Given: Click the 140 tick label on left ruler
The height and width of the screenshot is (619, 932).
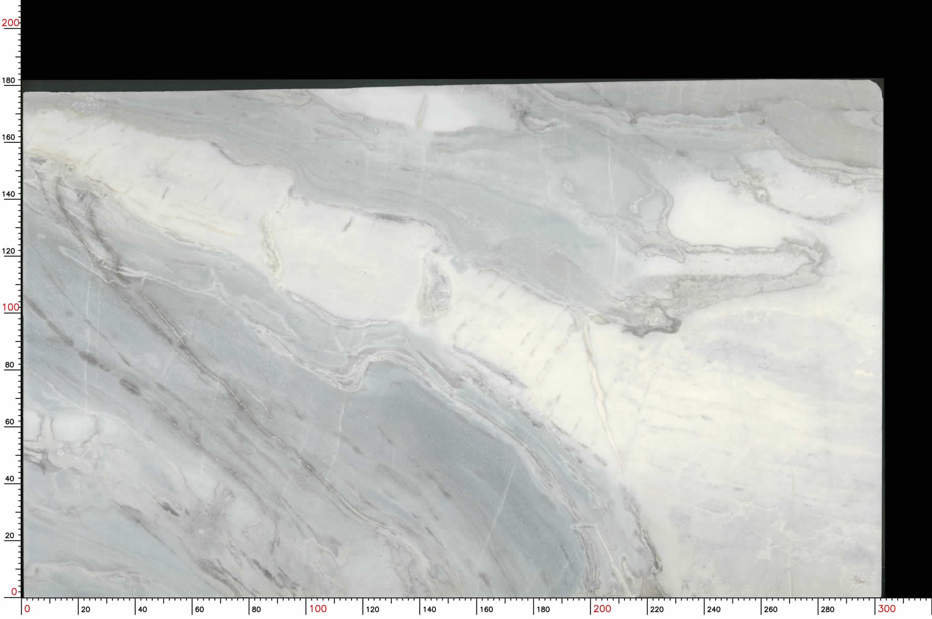Looking at the screenshot, I should [x=9, y=194].
